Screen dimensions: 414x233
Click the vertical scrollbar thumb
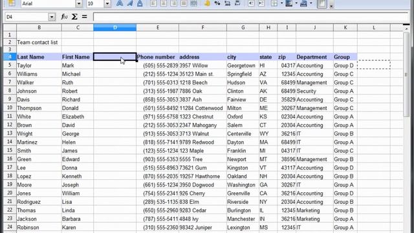tap(406, 74)
